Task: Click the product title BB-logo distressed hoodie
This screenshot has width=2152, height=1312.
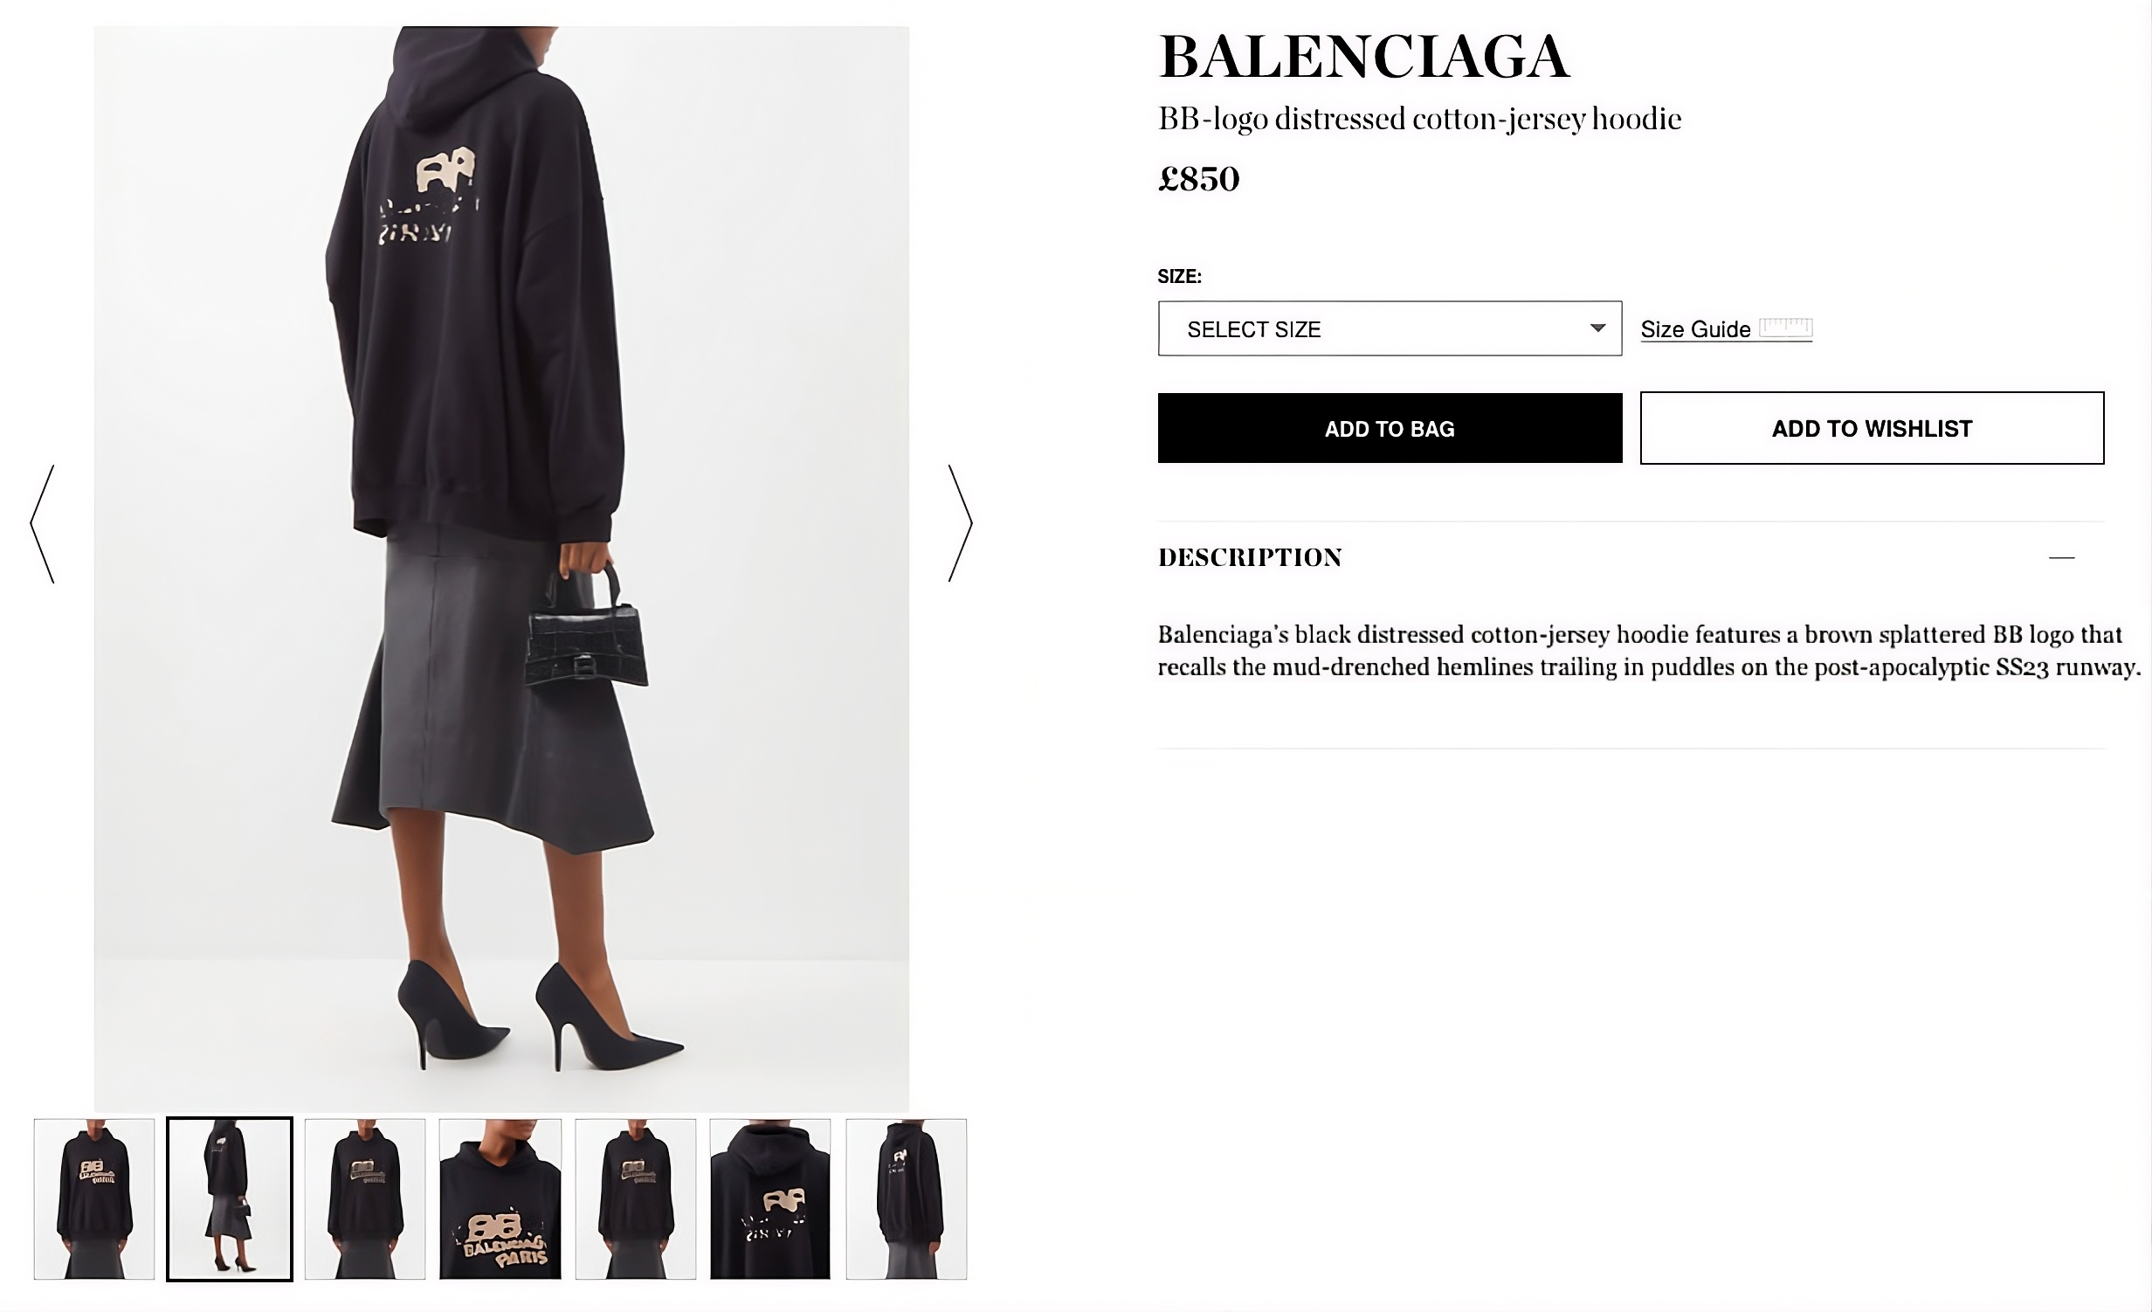Action: coord(1419,119)
